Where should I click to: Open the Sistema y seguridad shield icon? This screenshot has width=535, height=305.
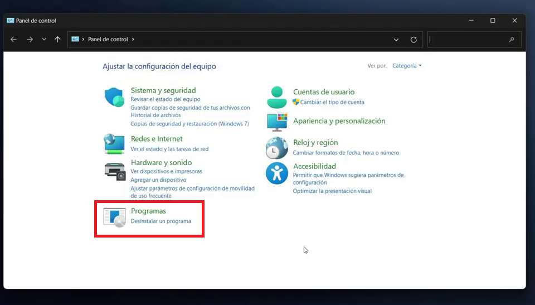click(x=114, y=98)
